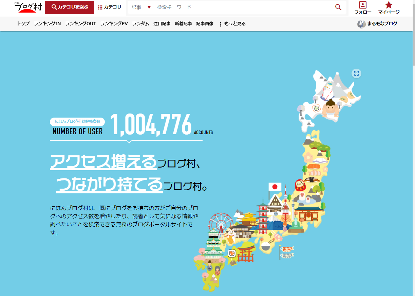Focus the 検索キーワード search field

242,7
